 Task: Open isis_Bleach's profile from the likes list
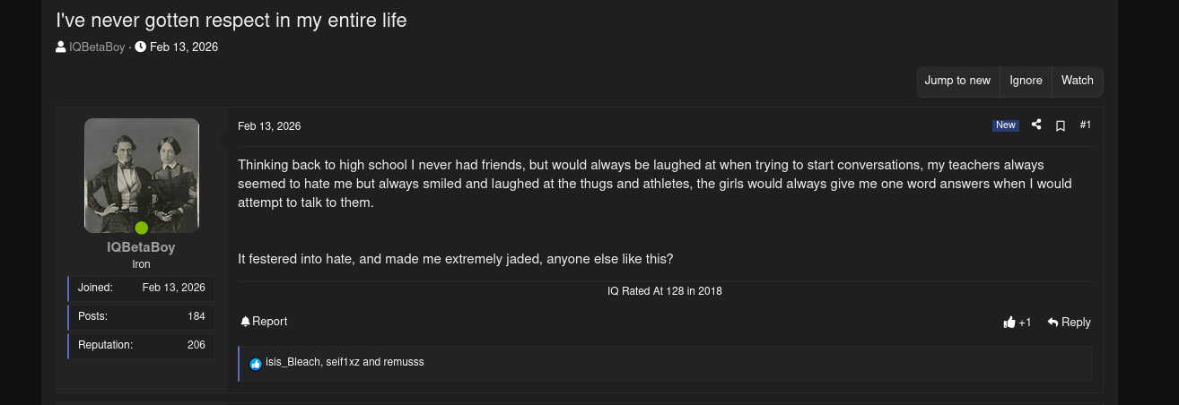(293, 362)
